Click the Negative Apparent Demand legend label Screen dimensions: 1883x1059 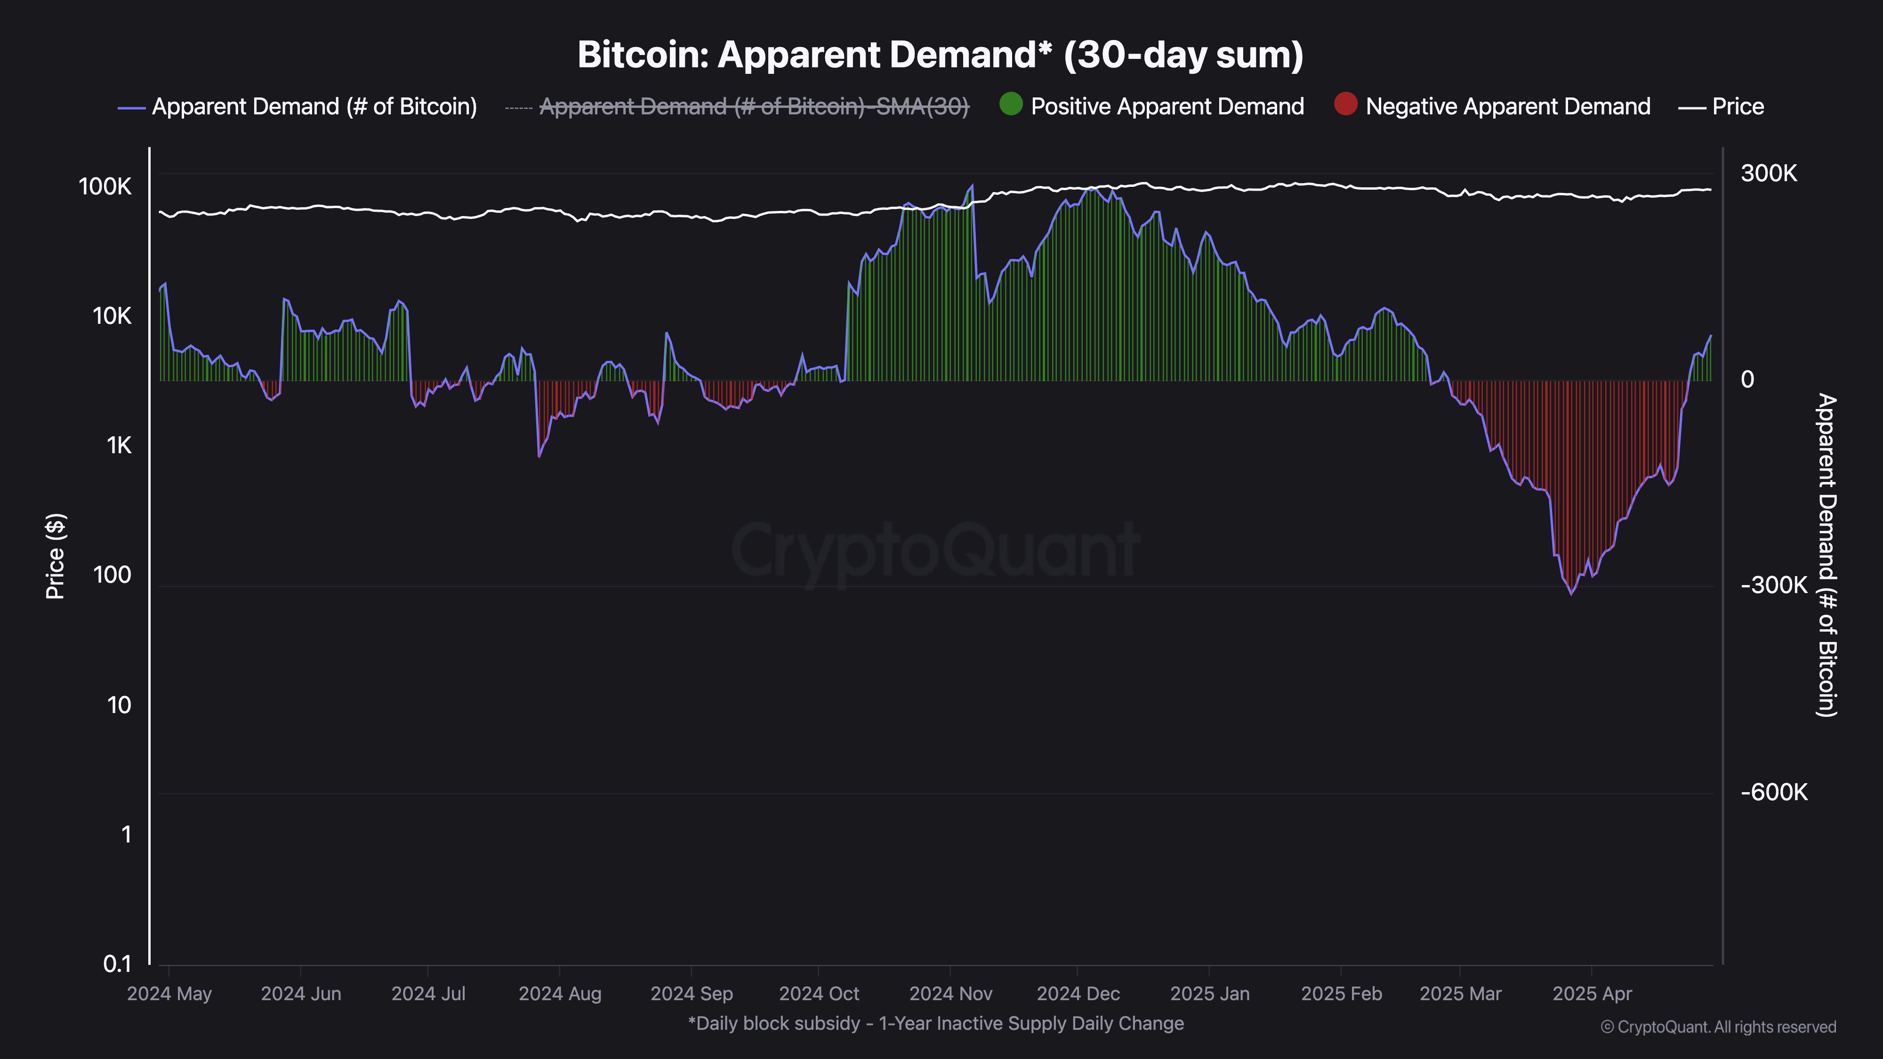(1507, 107)
